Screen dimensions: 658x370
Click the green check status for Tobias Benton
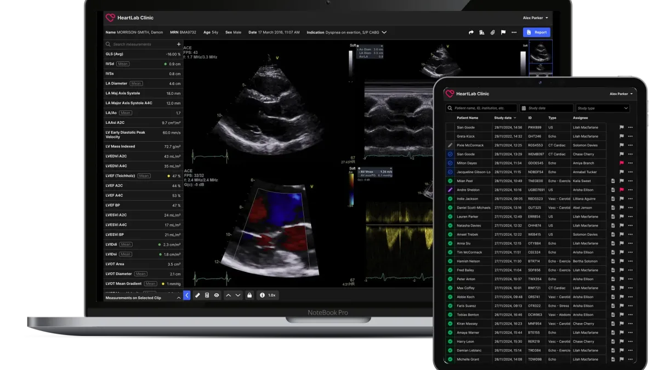(x=450, y=315)
